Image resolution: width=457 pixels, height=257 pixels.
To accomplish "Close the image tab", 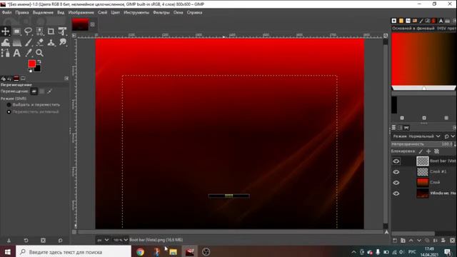I will tap(92, 24).
